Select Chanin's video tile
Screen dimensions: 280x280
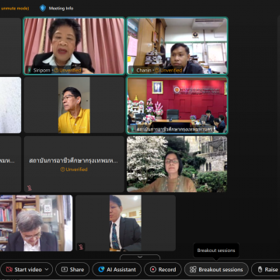(177, 46)
